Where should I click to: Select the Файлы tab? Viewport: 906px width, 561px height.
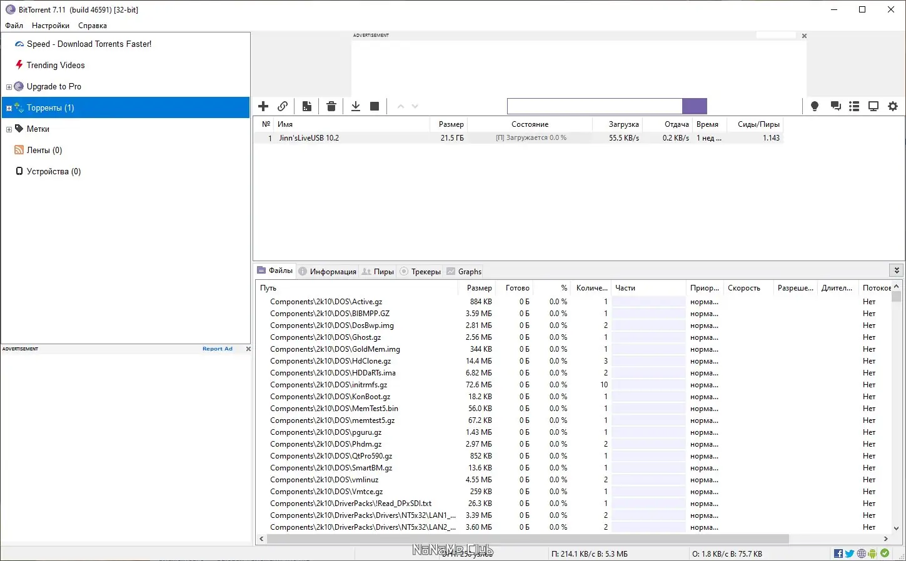point(275,271)
